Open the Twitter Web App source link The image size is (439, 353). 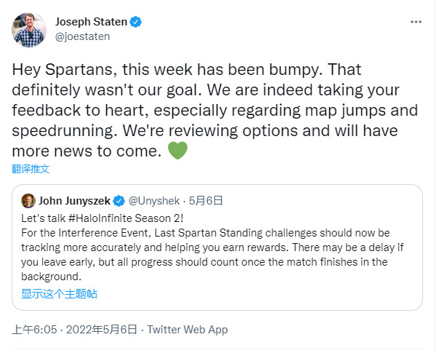(x=188, y=330)
